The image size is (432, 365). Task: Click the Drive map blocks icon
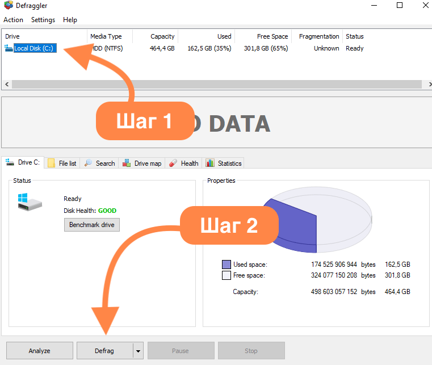tap(127, 163)
